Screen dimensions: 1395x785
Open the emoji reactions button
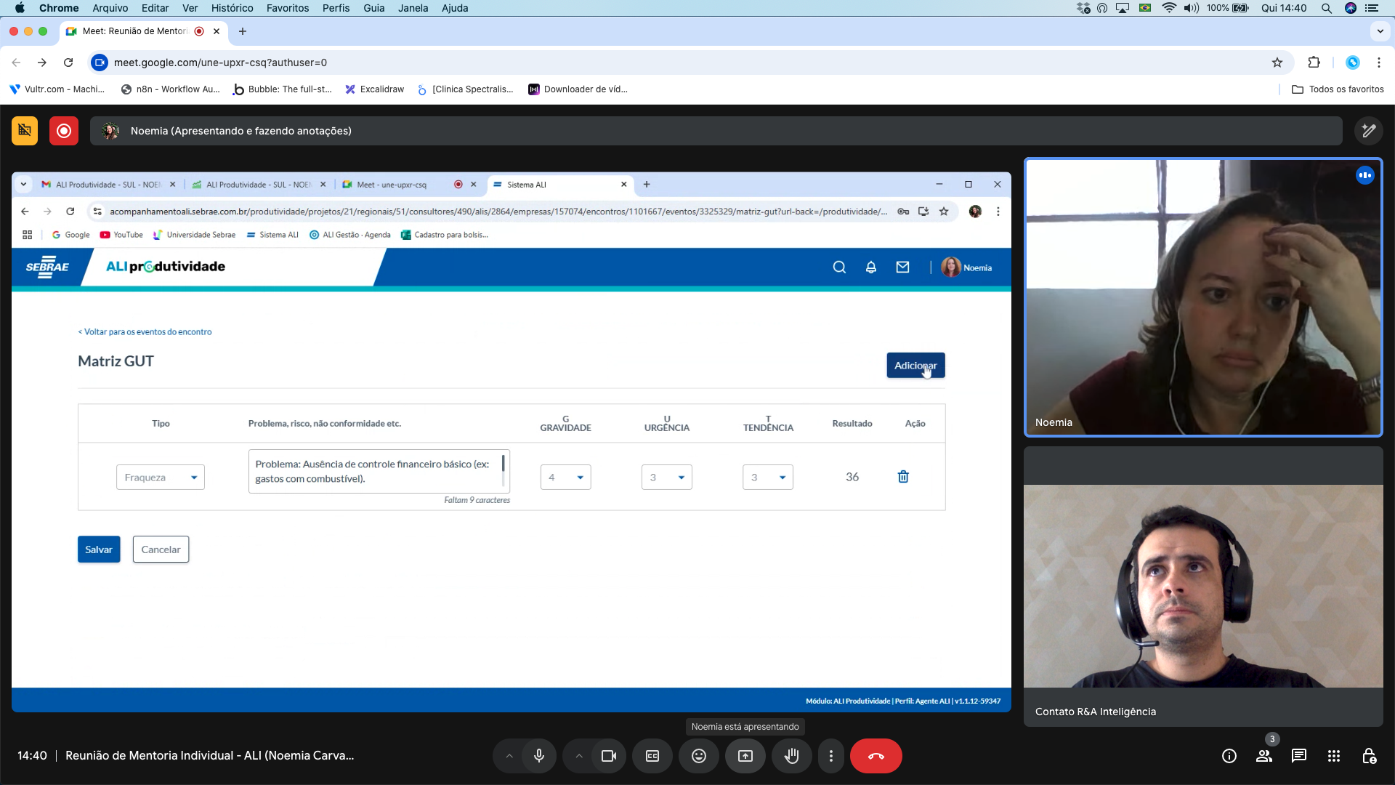click(x=699, y=756)
